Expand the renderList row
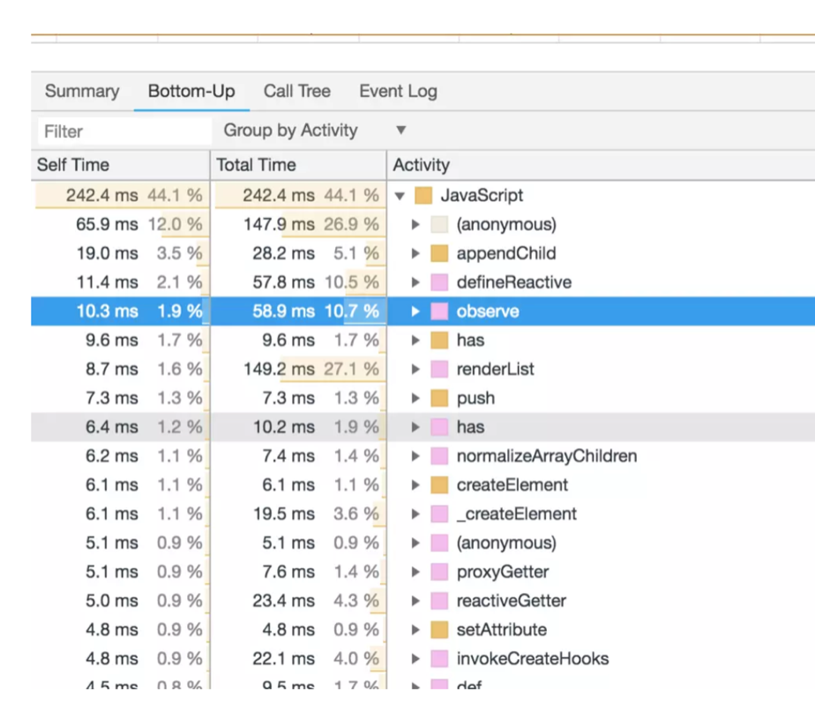Viewport: 815px width, 706px height. tap(415, 369)
